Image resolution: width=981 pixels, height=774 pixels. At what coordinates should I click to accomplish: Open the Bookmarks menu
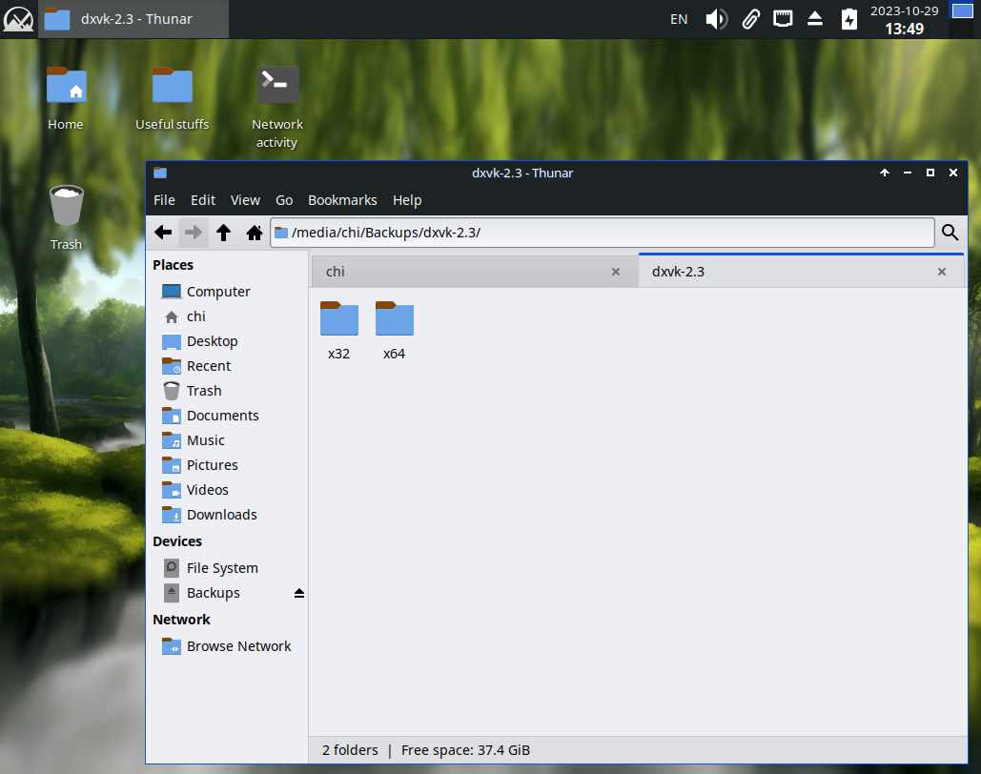pyautogui.click(x=342, y=200)
